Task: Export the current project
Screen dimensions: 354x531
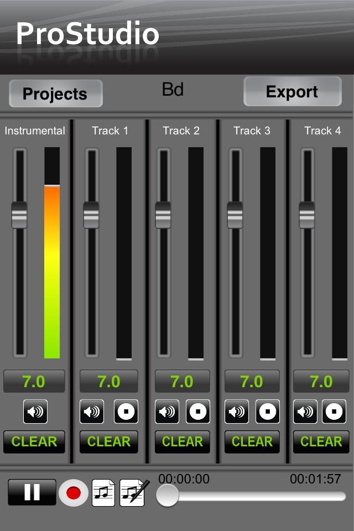Action: 293,91
